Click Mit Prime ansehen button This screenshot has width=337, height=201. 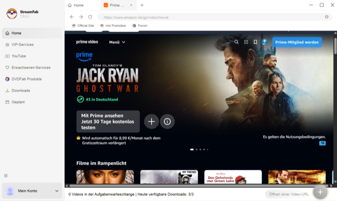tap(108, 121)
